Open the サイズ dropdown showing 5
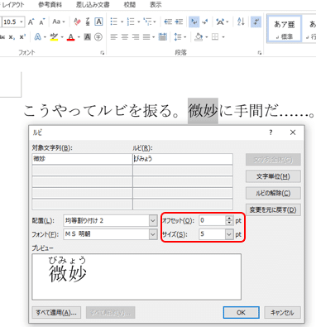 tap(229, 234)
